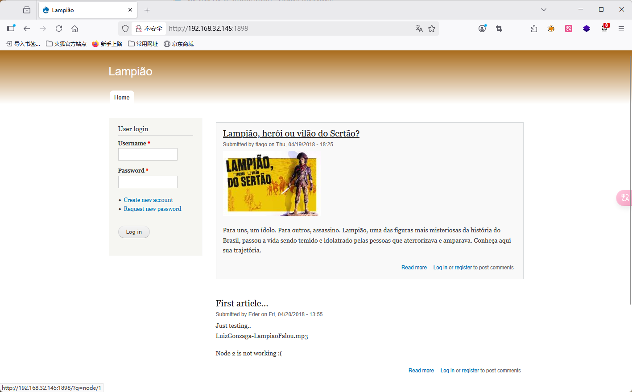The width and height of the screenshot is (632, 392).
Task: Open the 火狐官方站点 bookmarks folder
Action: (66, 44)
